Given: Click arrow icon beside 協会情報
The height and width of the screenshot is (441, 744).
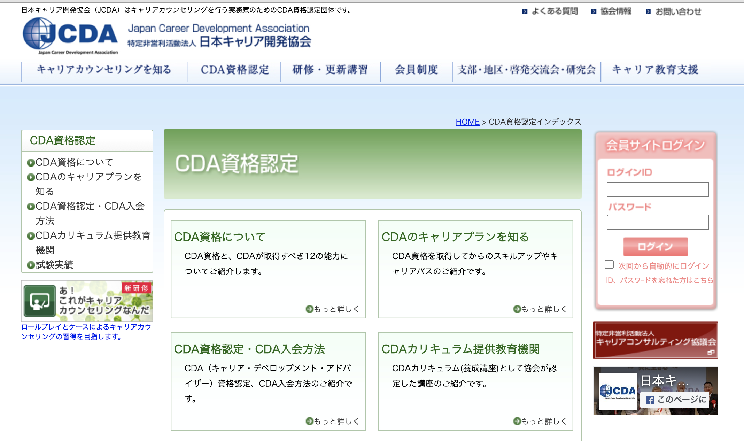Looking at the screenshot, I should (x=594, y=11).
